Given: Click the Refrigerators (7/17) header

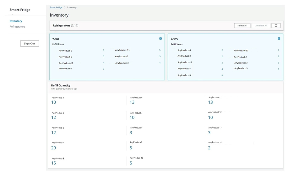Looking at the screenshot, I should pos(66,26).
